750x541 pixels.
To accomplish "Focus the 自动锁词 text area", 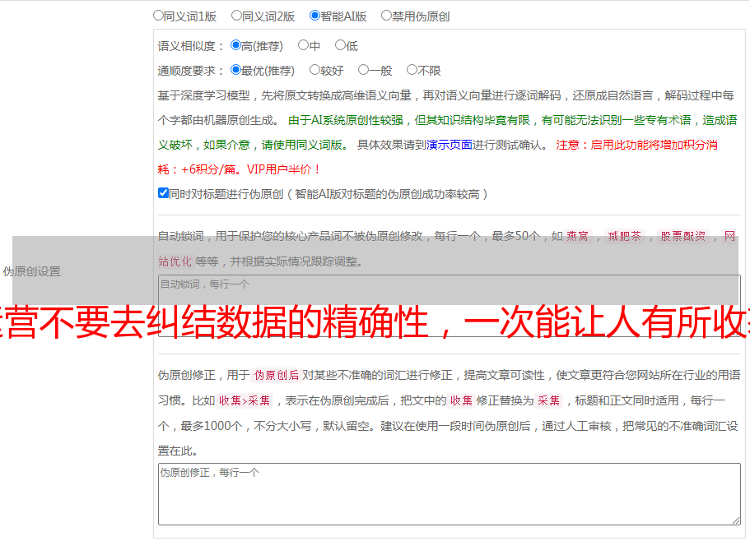I will 450,306.
